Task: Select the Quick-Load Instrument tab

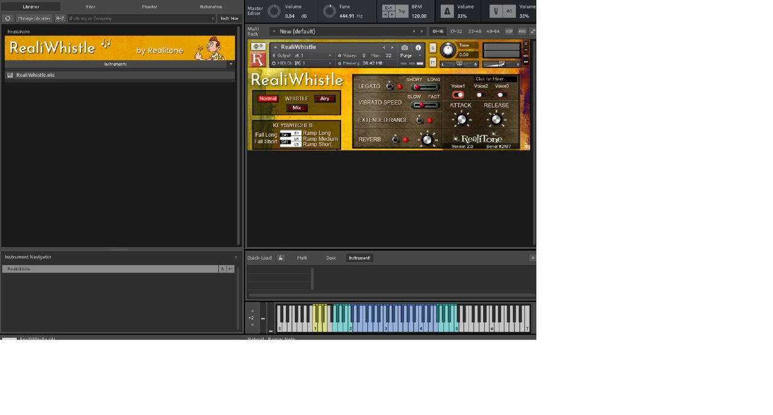Action: [359, 258]
